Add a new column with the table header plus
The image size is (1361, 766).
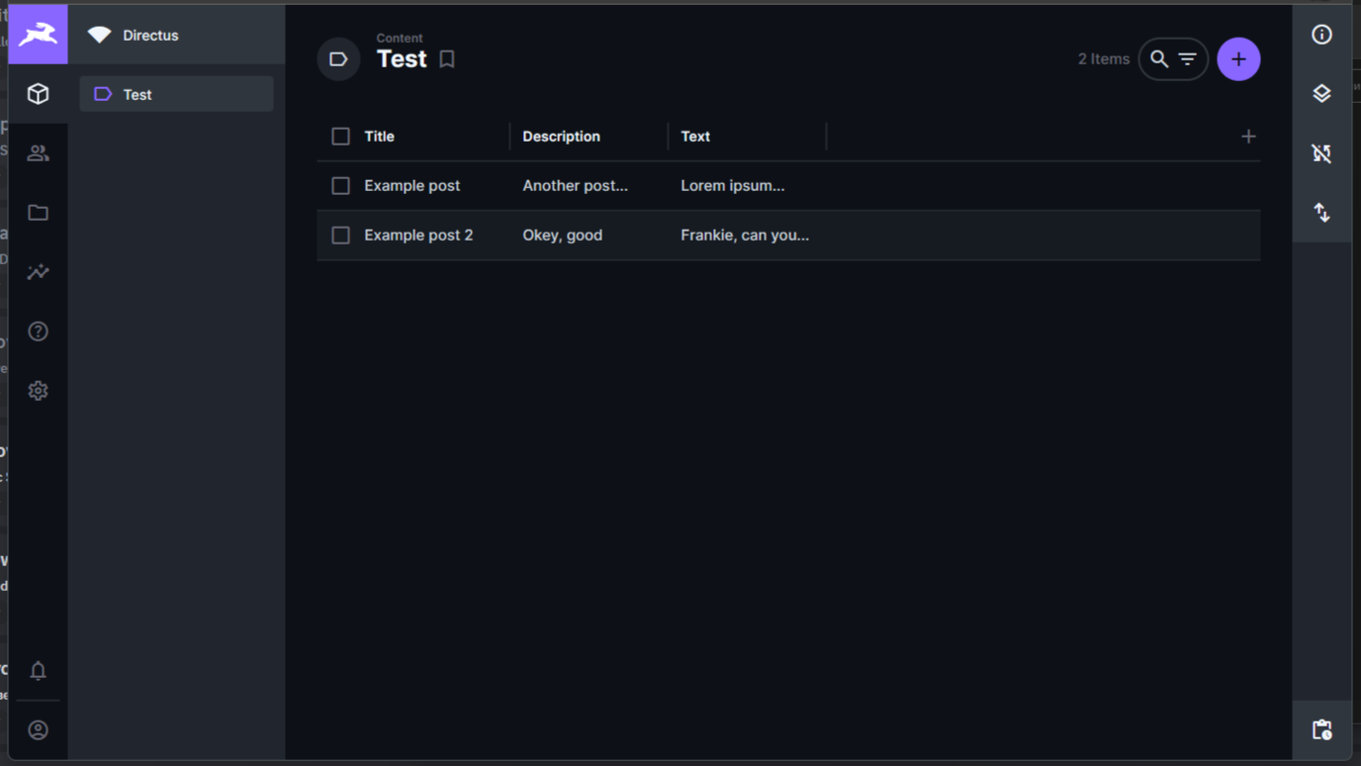[x=1248, y=136]
